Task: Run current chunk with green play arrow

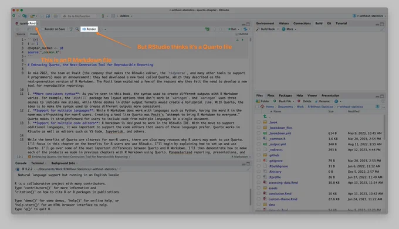Action: coord(242,40)
